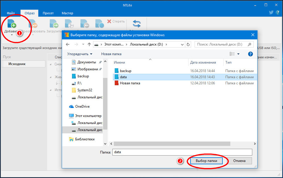Click the disc-shaped ISO icon in NTLite toolbar
Image resolution: width=283 pixels, height=178 pixels.
click(x=69, y=24)
